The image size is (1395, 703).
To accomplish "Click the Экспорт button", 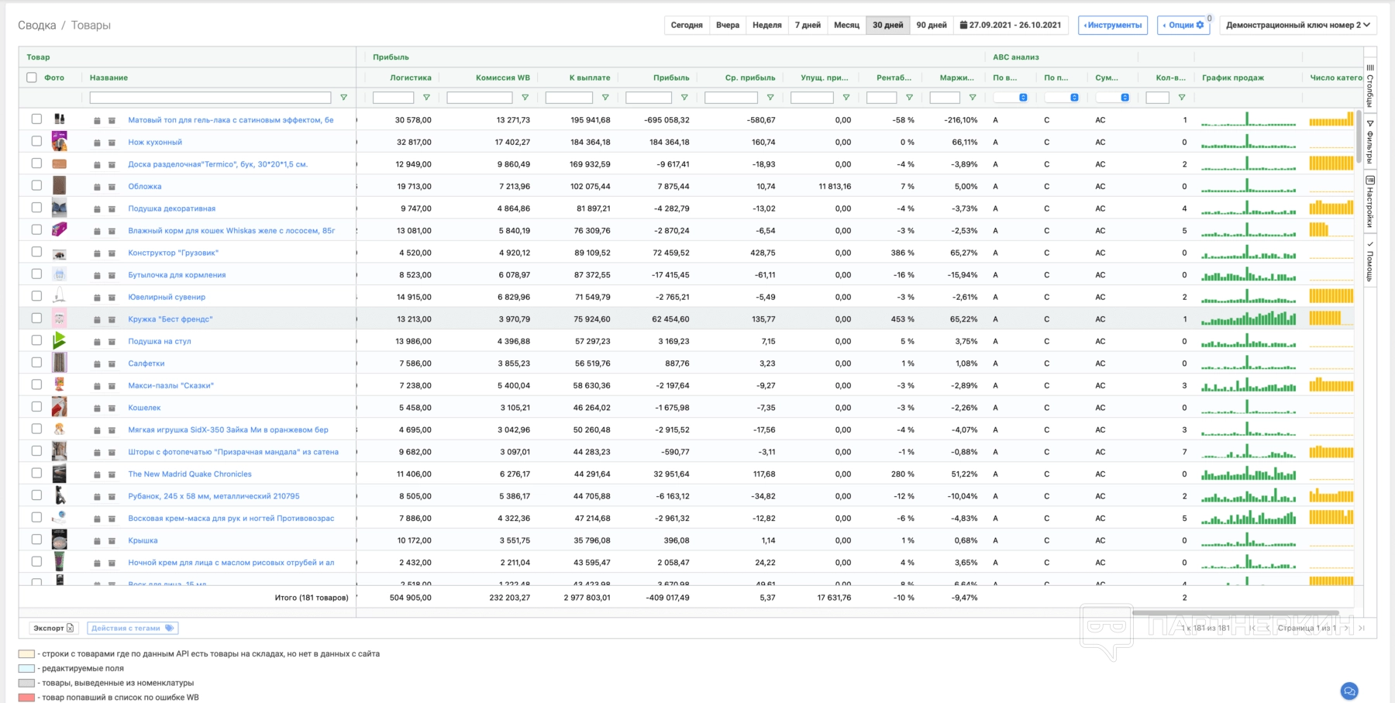I will (x=53, y=628).
